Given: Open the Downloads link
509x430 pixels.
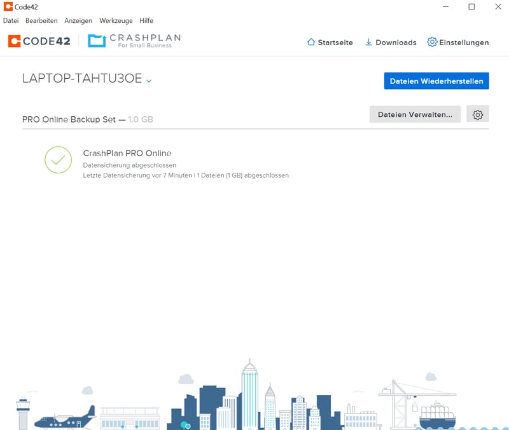Looking at the screenshot, I should (396, 43).
